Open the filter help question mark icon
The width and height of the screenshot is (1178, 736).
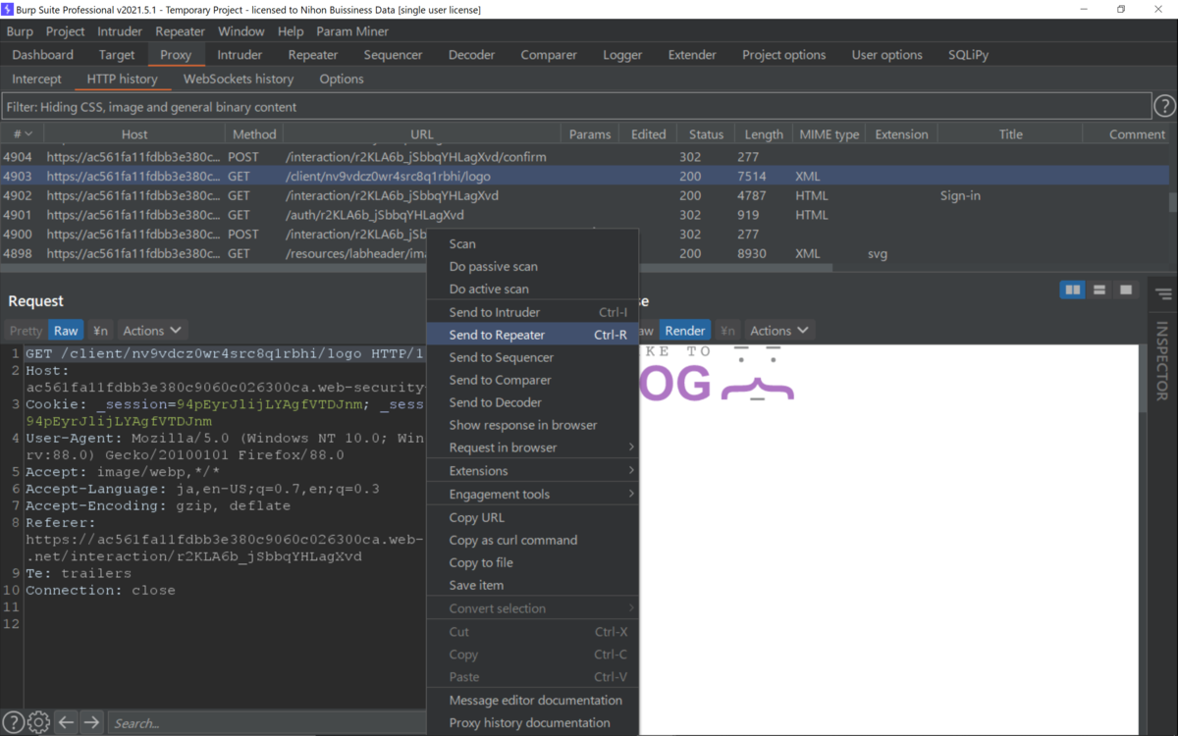(1163, 106)
